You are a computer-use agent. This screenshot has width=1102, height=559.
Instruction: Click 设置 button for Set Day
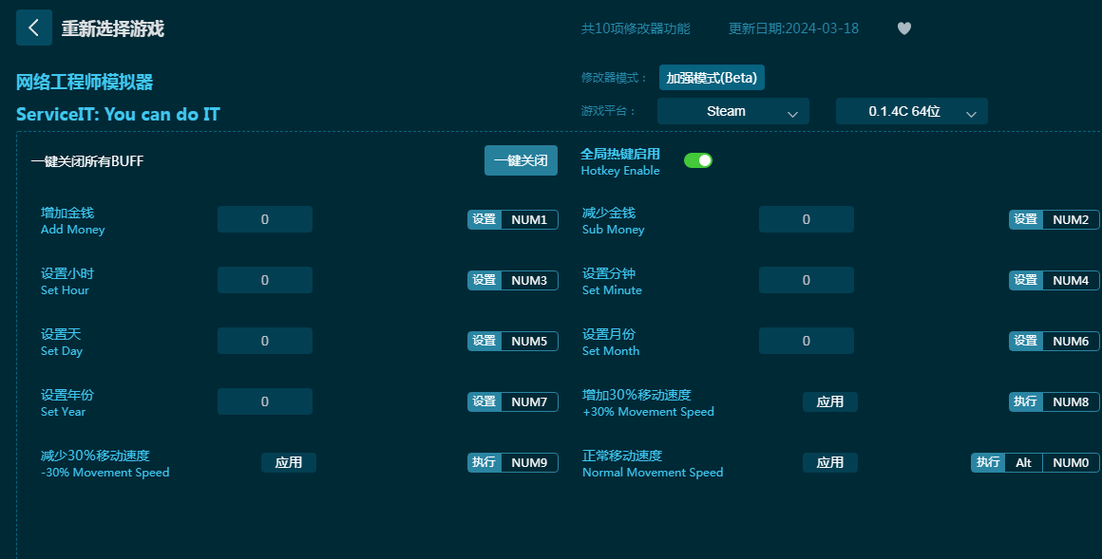[484, 341]
